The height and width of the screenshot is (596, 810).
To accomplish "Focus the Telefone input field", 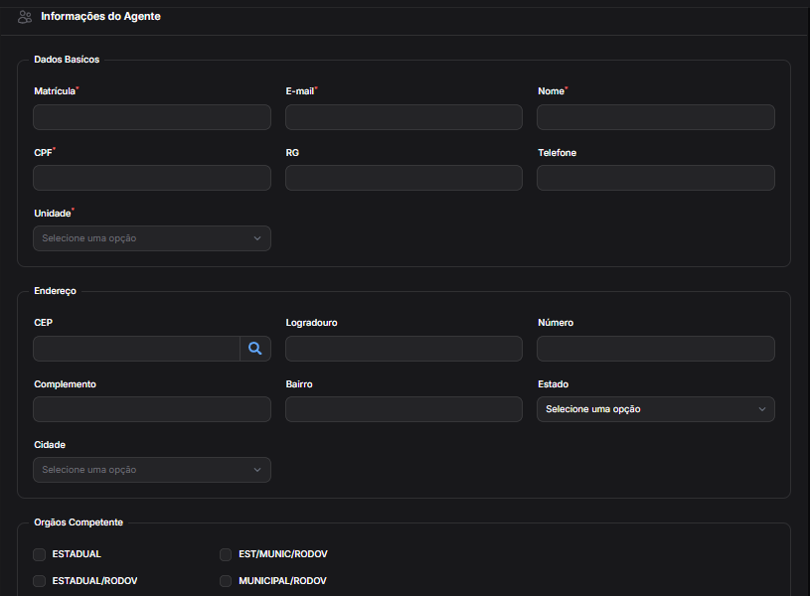I will (655, 178).
